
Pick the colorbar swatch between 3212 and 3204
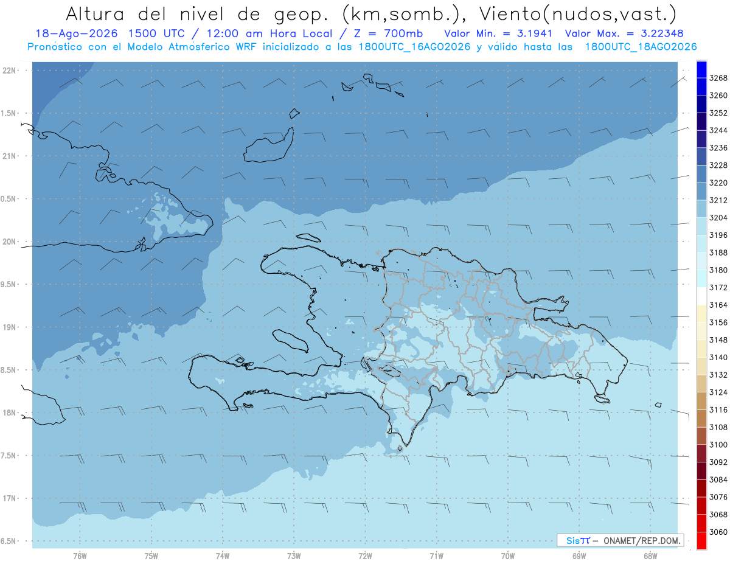(x=701, y=209)
